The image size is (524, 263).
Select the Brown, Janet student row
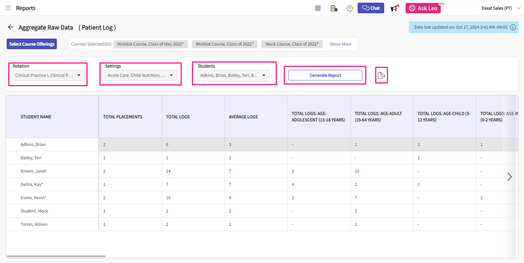pos(33,171)
